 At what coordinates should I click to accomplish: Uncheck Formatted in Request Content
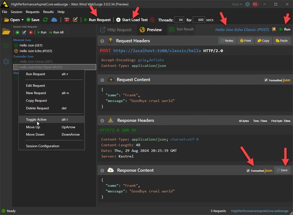266,80
